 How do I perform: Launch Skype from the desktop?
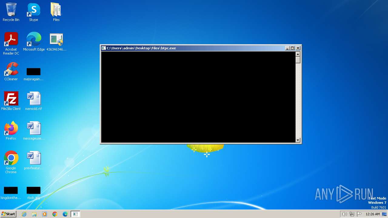pyautogui.click(x=34, y=12)
